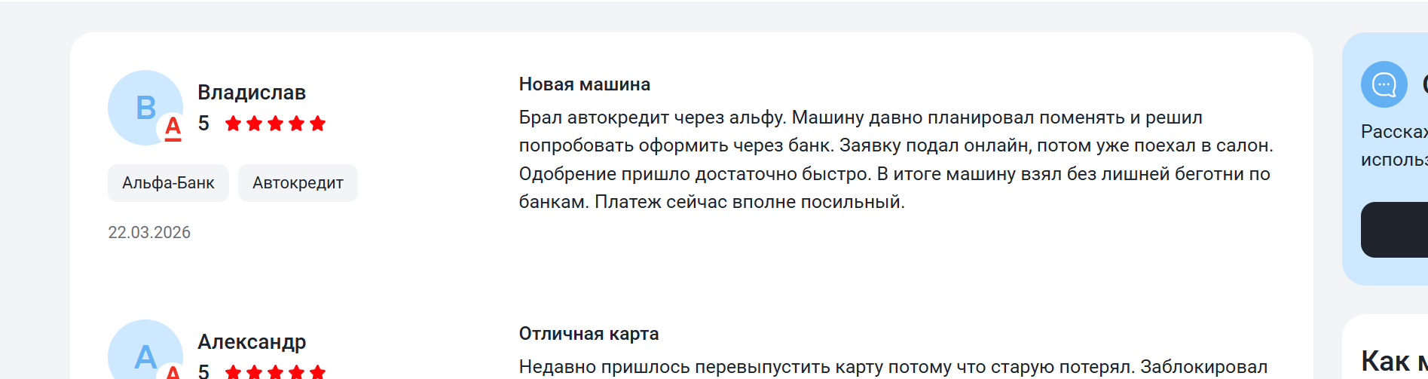Click the review date 22.03.2026
Viewport: 1428px width, 379px height.
click(149, 232)
